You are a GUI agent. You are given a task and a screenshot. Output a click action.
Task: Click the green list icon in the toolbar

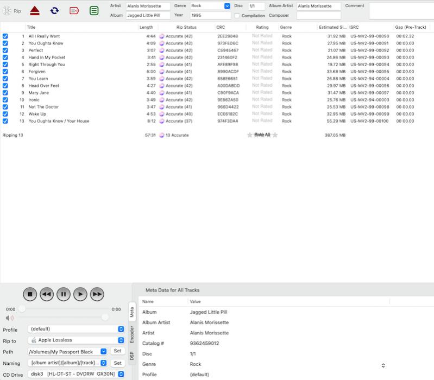coord(94,10)
